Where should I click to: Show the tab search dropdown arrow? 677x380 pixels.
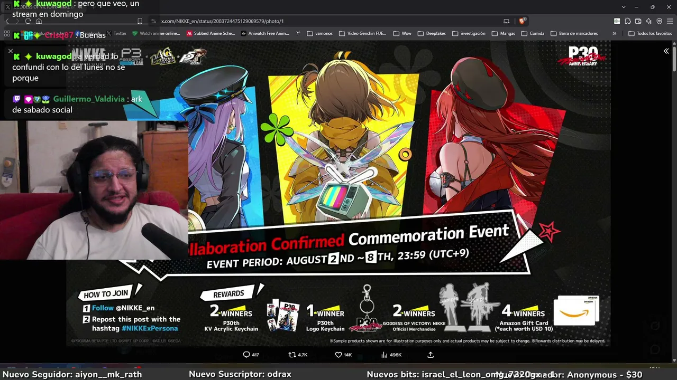(624, 7)
